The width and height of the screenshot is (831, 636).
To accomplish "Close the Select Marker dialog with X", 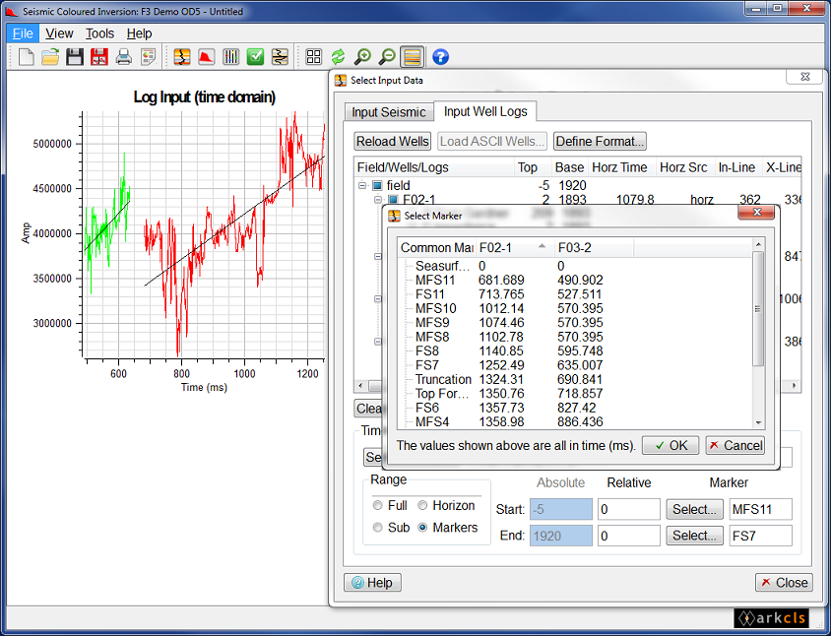I will pos(757,213).
